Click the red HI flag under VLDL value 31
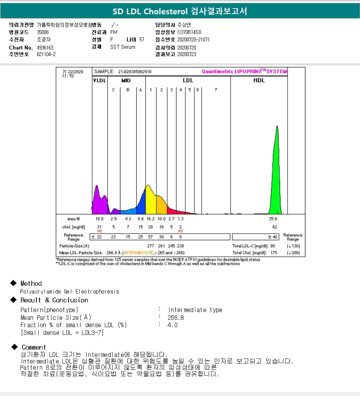Viewport: 360px width, 396px height. tap(99, 231)
